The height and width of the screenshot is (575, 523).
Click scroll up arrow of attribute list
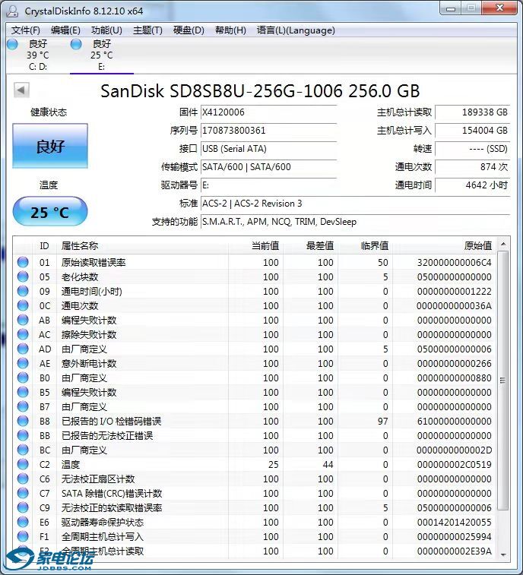[503, 244]
